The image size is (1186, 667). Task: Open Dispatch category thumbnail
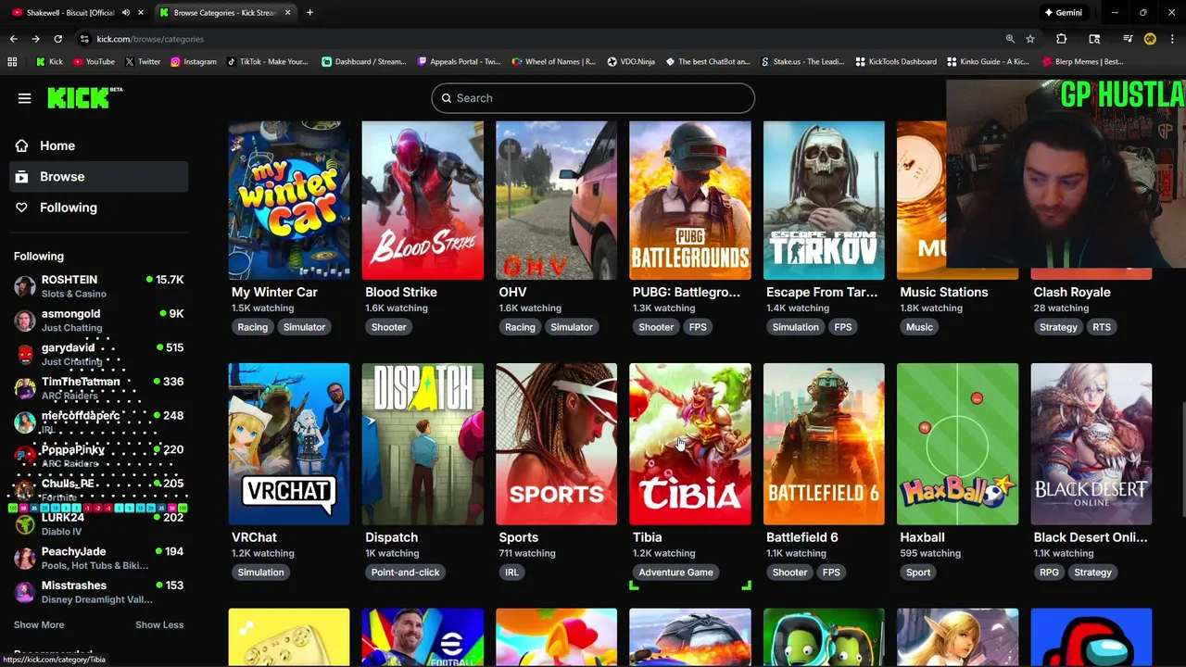(x=423, y=444)
